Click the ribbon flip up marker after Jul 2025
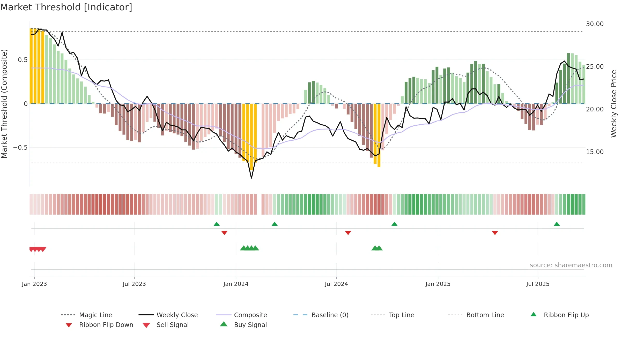The image size is (621, 349). (x=557, y=224)
